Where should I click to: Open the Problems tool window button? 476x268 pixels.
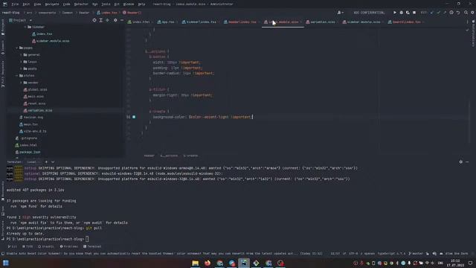(x=69, y=246)
